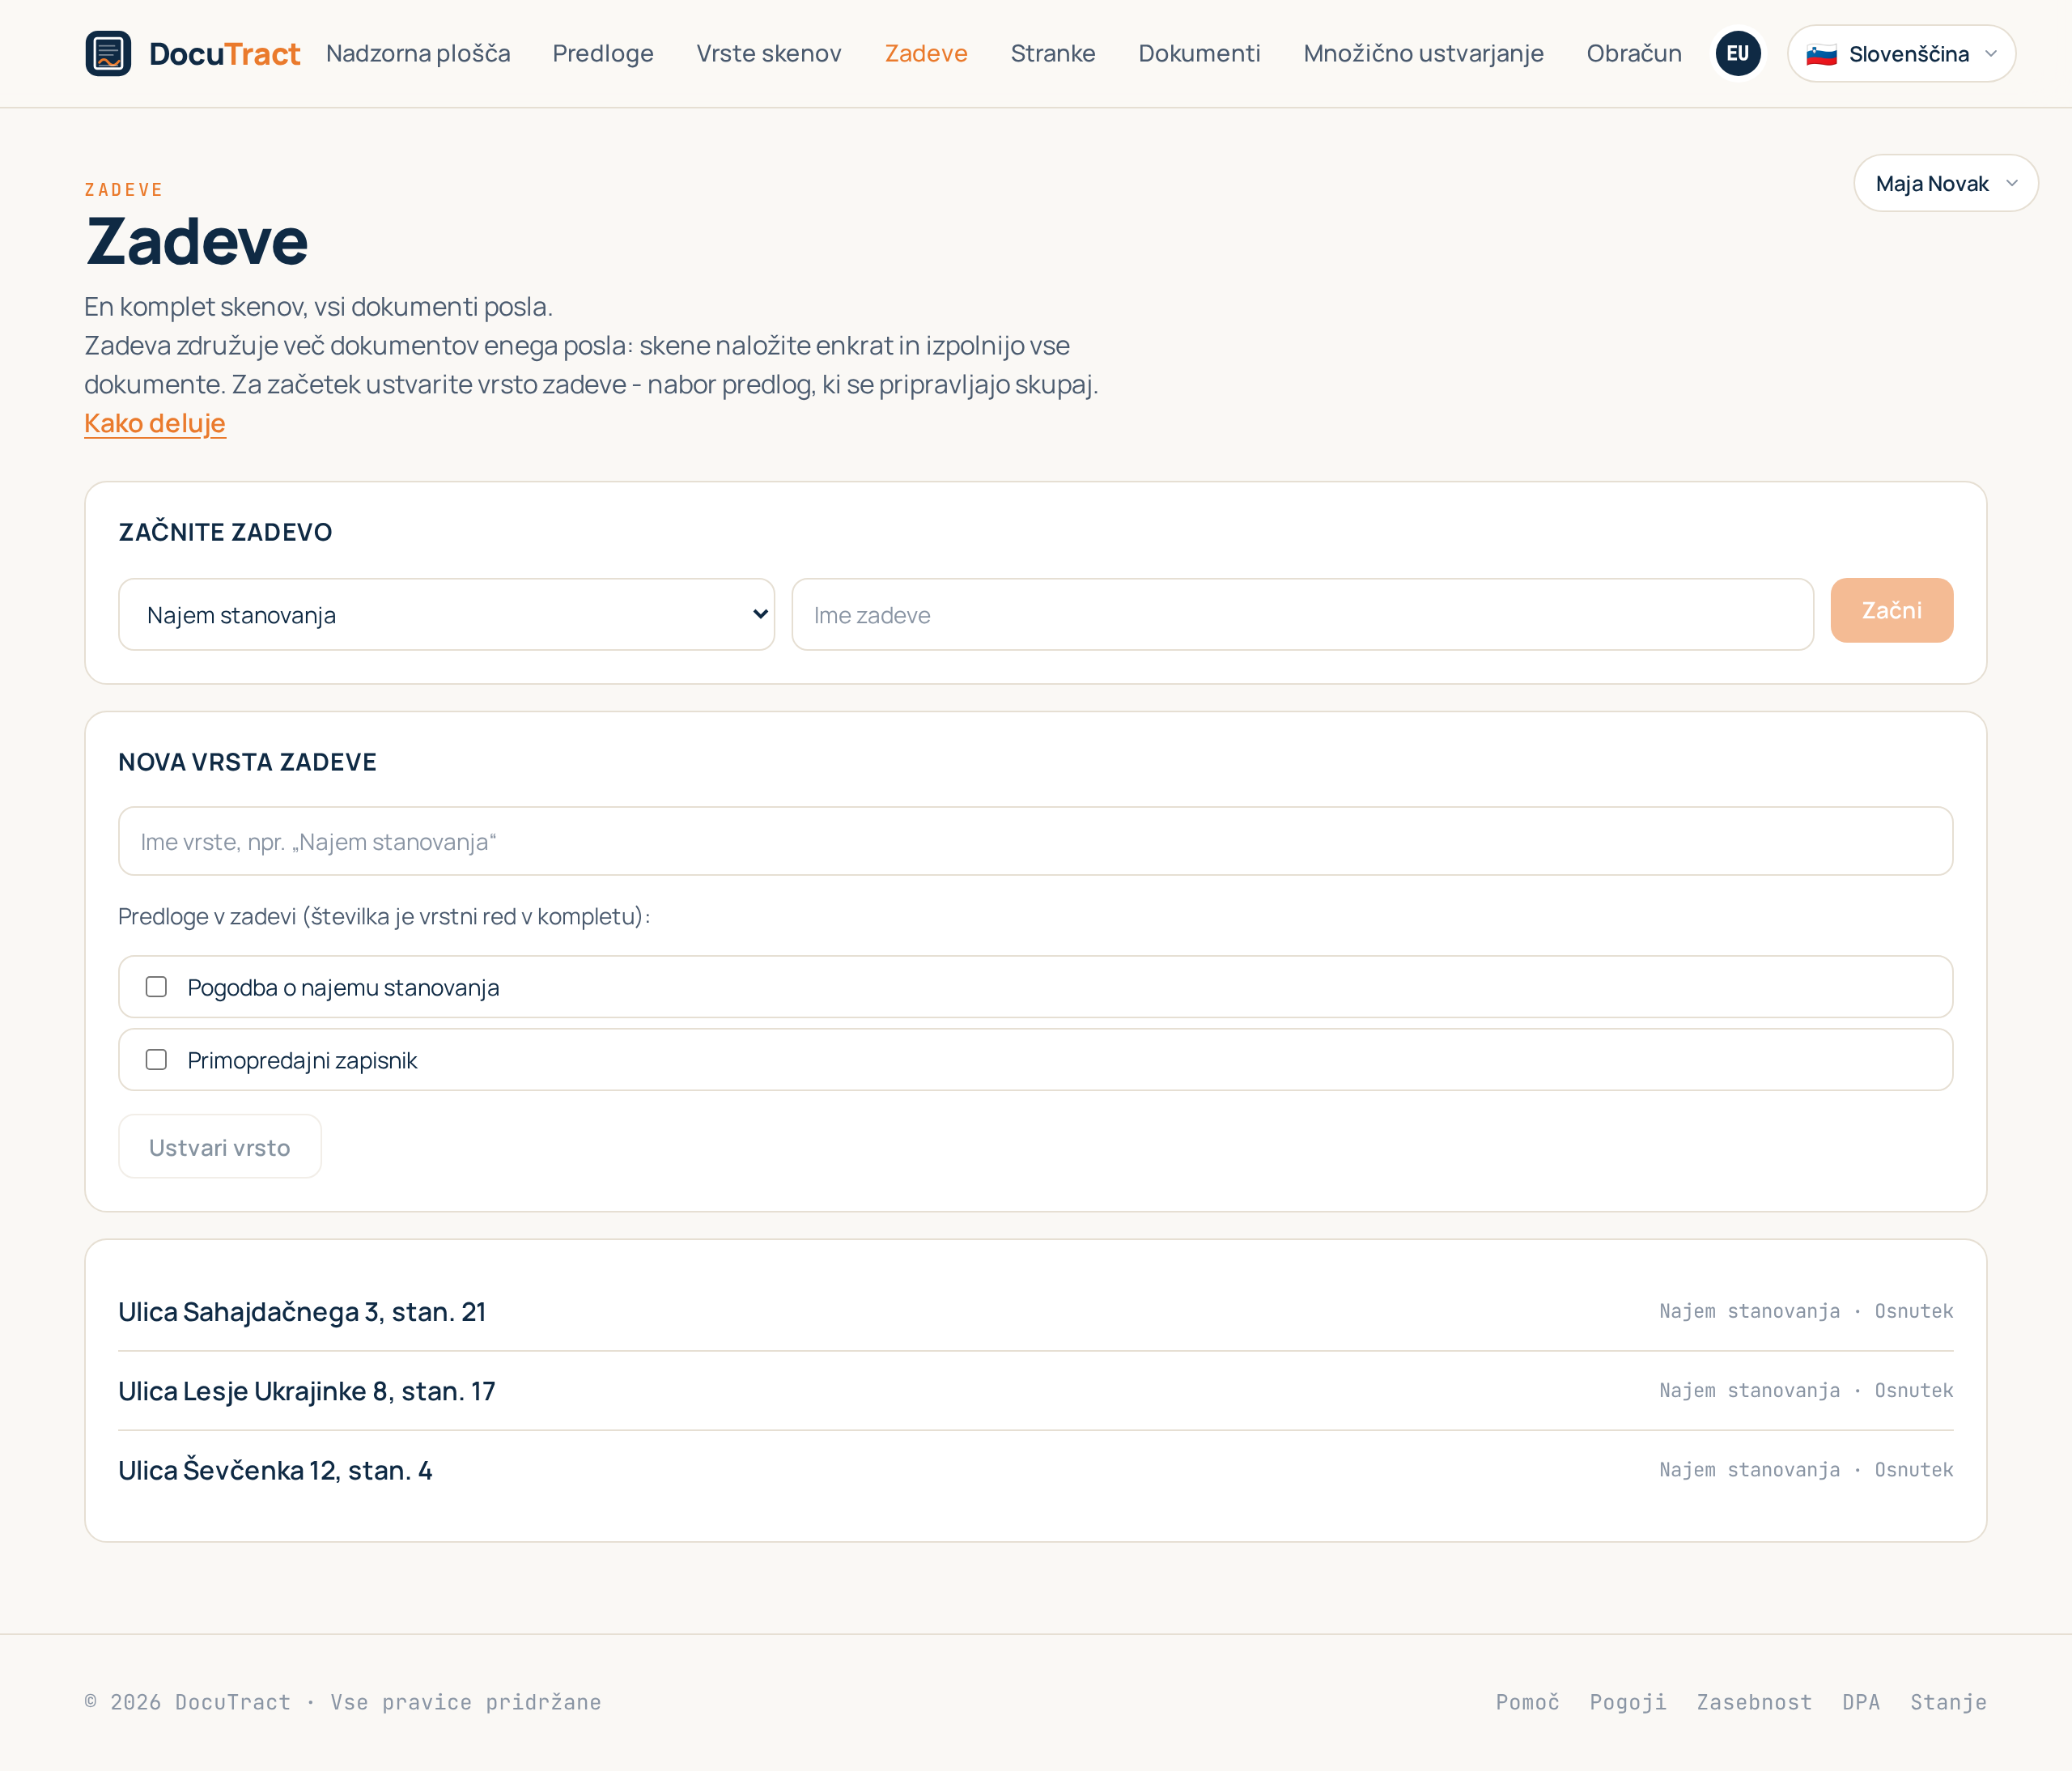Viewport: 2072px width, 1771px height.
Task: Click the DPA footer link
Action: tap(1861, 1702)
